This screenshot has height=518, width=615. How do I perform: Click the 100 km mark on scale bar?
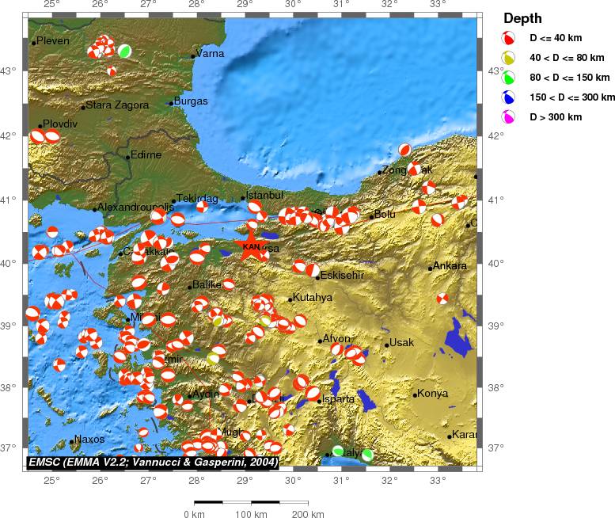tap(251, 514)
